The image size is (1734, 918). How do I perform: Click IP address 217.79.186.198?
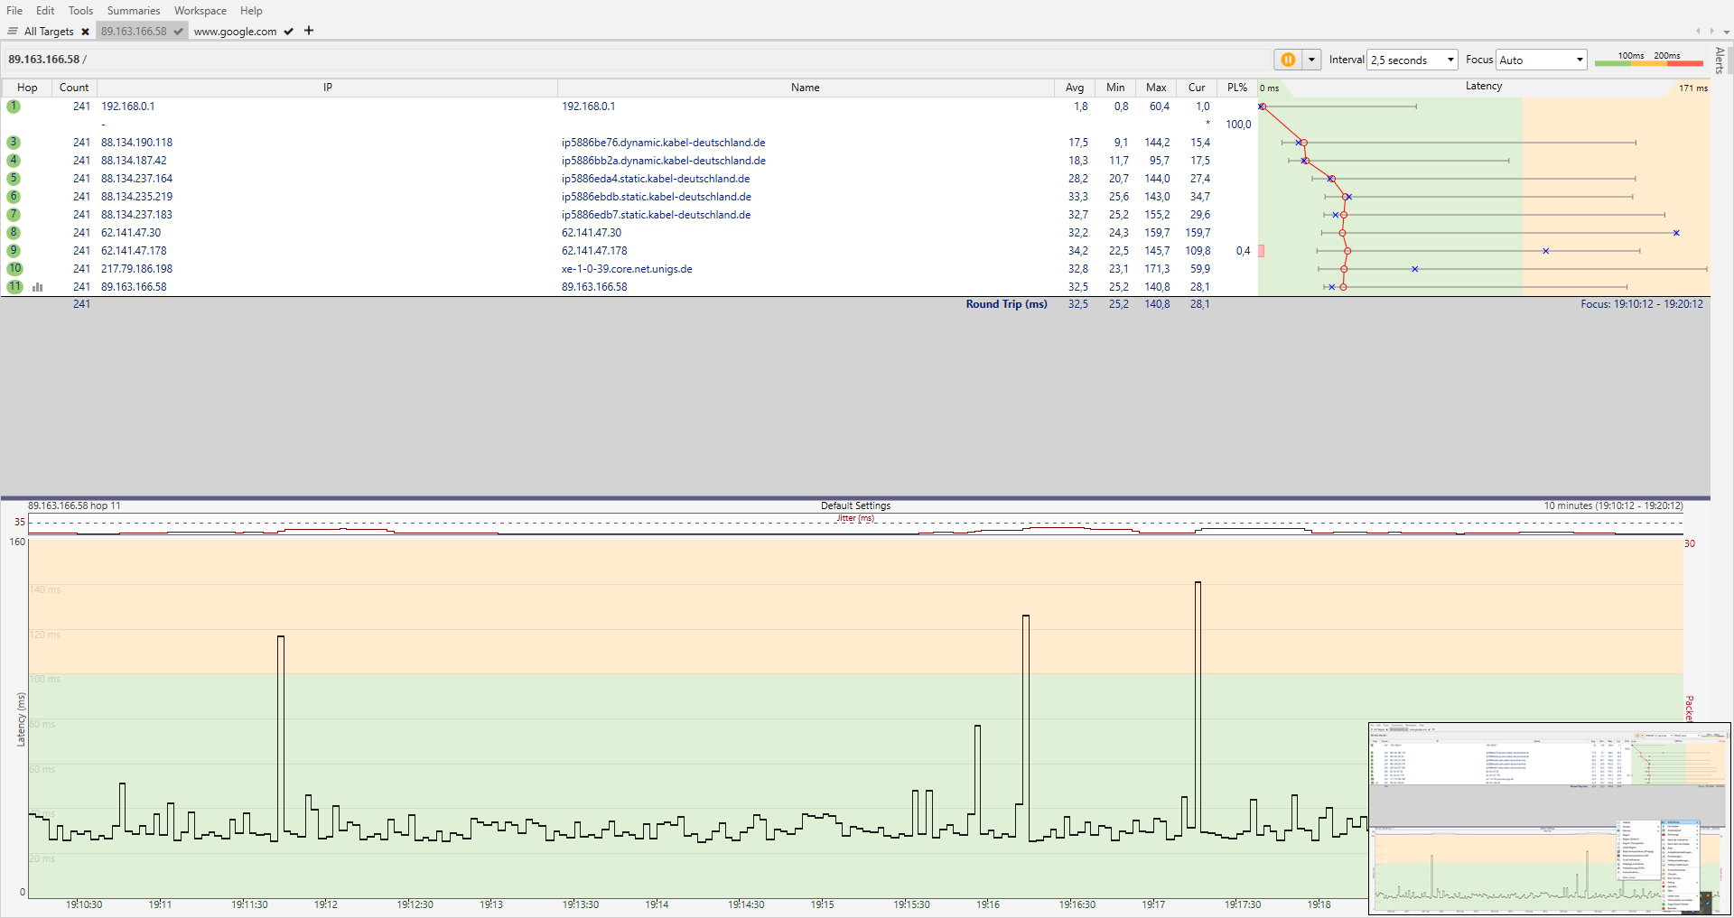136,269
